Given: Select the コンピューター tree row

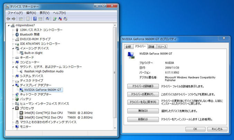Looking at the screenshot, I should [x=28, y=62].
